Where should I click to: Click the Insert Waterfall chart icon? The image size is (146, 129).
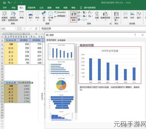(90, 12)
